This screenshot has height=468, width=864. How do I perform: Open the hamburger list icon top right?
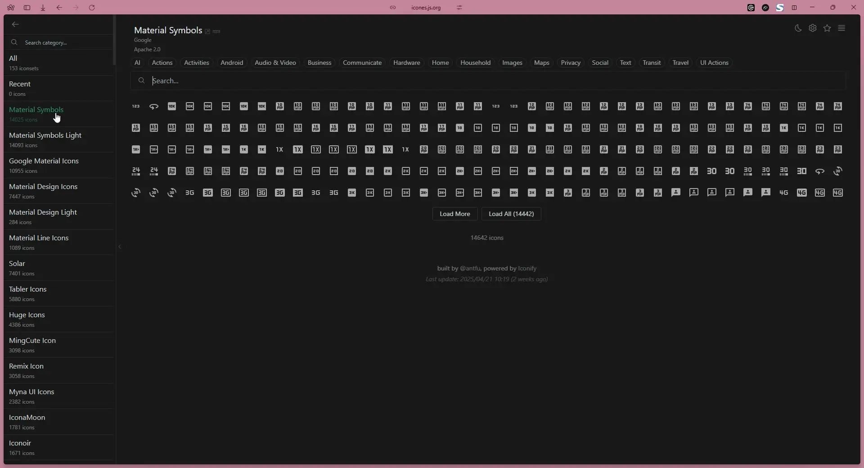tap(842, 28)
